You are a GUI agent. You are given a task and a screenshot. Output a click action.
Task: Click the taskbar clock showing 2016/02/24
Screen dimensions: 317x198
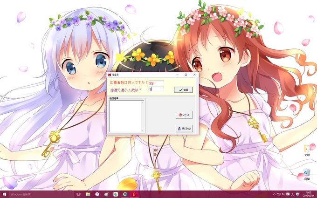click(308, 194)
